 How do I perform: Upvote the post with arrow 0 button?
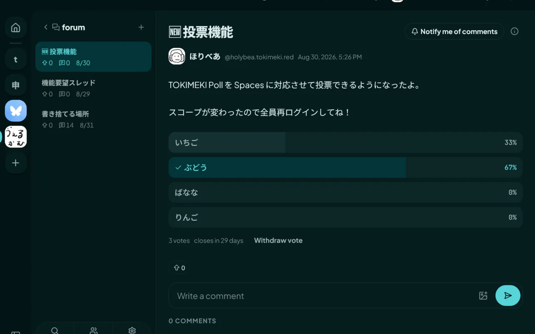pos(179,268)
